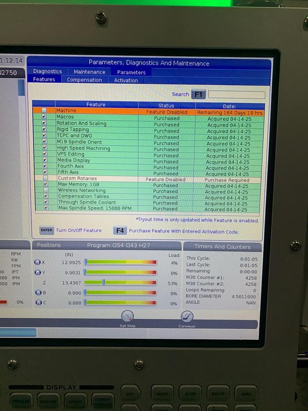This screenshot has width=308, height=411.
Task: Click the Y axis home icon
Action: click(37, 273)
